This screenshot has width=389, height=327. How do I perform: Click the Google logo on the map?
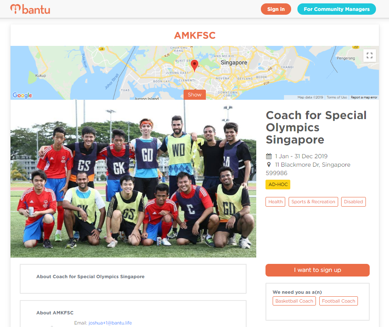(22, 95)
